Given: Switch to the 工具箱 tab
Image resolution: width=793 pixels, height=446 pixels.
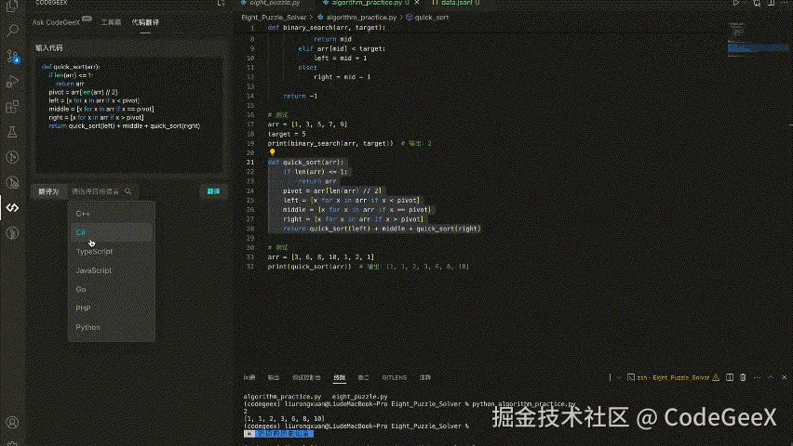Looking at the screenshot, I should [x=111, y=22].
